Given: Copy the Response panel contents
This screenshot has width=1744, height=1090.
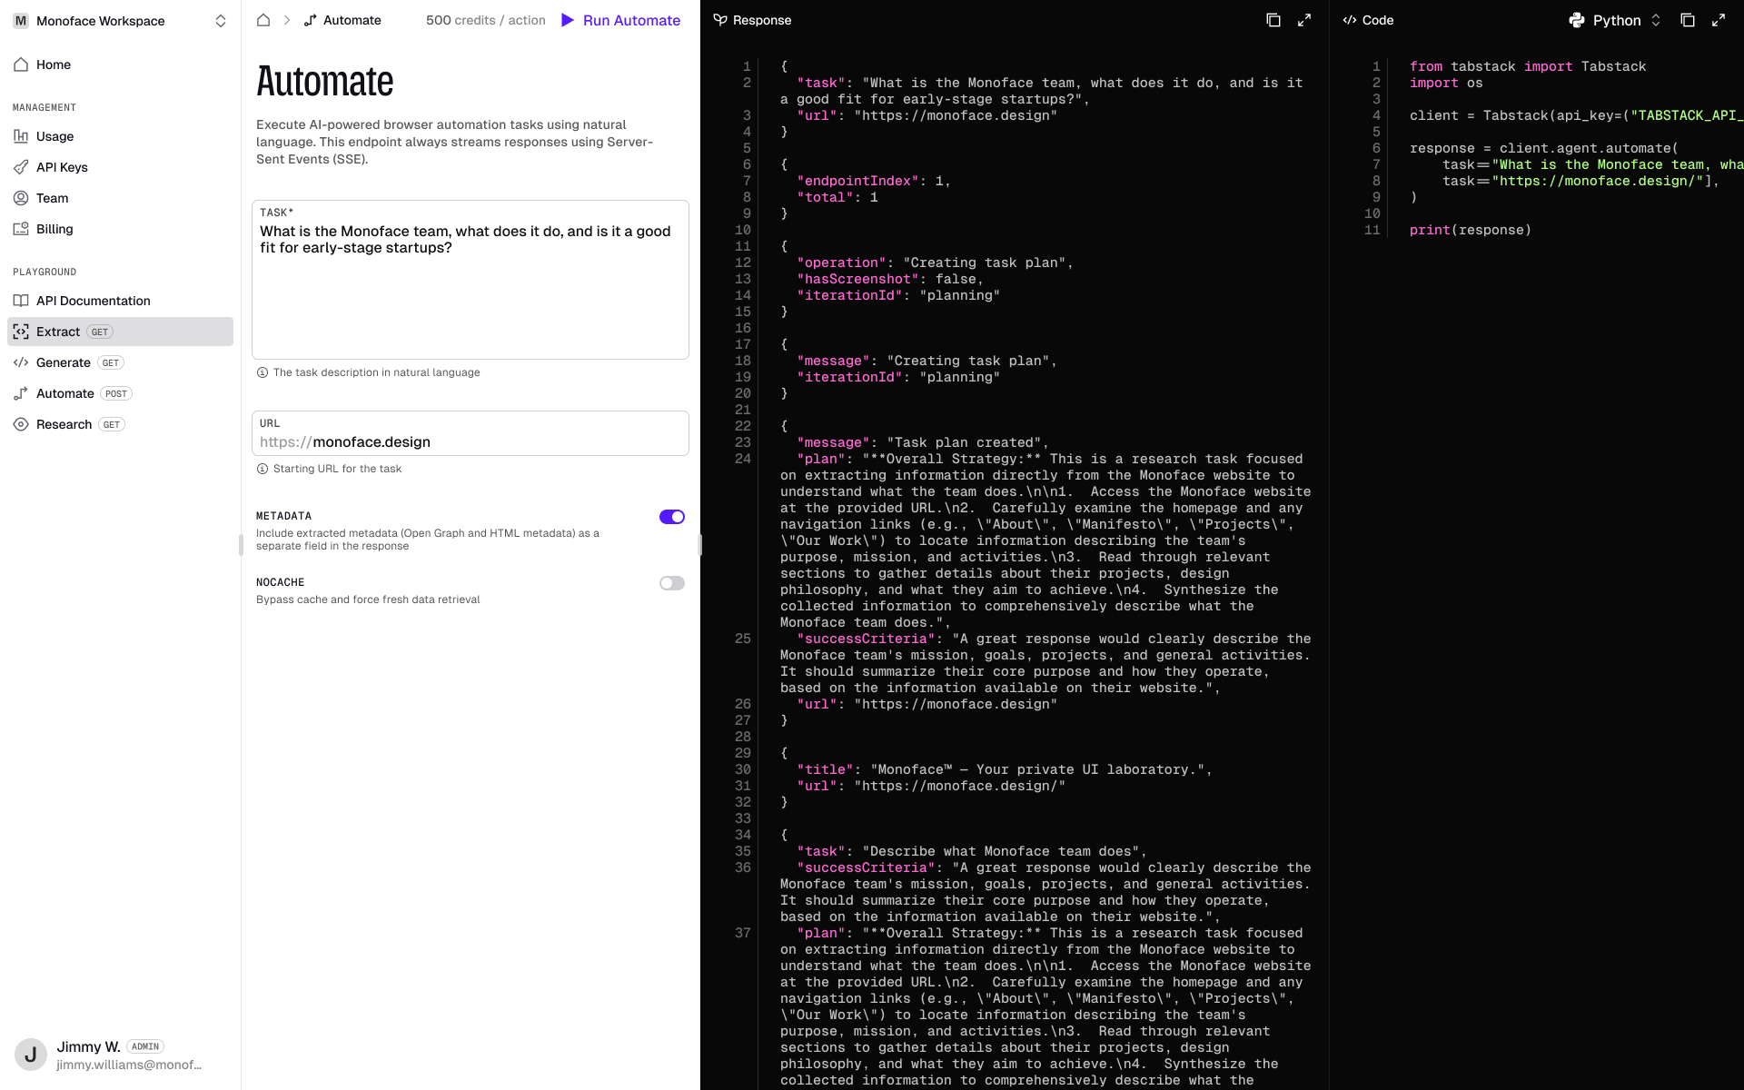Looking at the screenshot, I should tap(1273, 20).
